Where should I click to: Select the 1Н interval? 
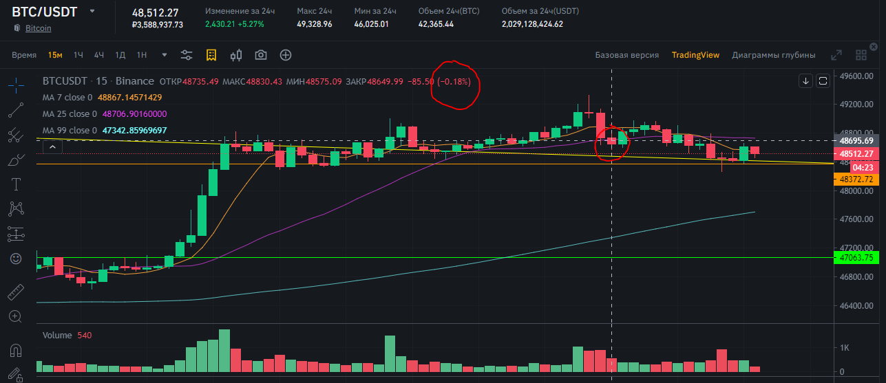pyautogui.click(x=142, y=55)
